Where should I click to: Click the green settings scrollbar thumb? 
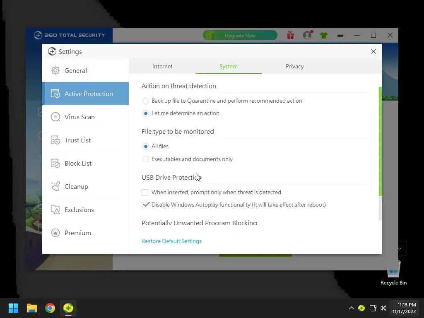380,142
